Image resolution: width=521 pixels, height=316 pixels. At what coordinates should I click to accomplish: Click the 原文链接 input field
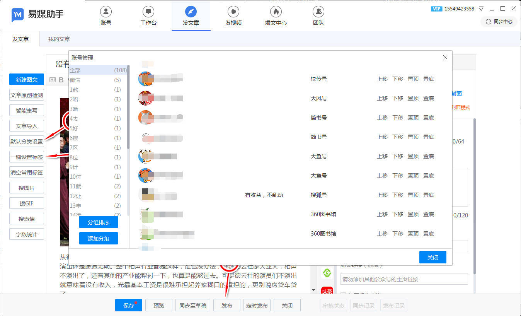[404, 279]
